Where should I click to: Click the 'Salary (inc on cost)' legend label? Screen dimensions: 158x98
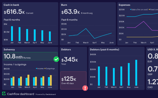140,9
